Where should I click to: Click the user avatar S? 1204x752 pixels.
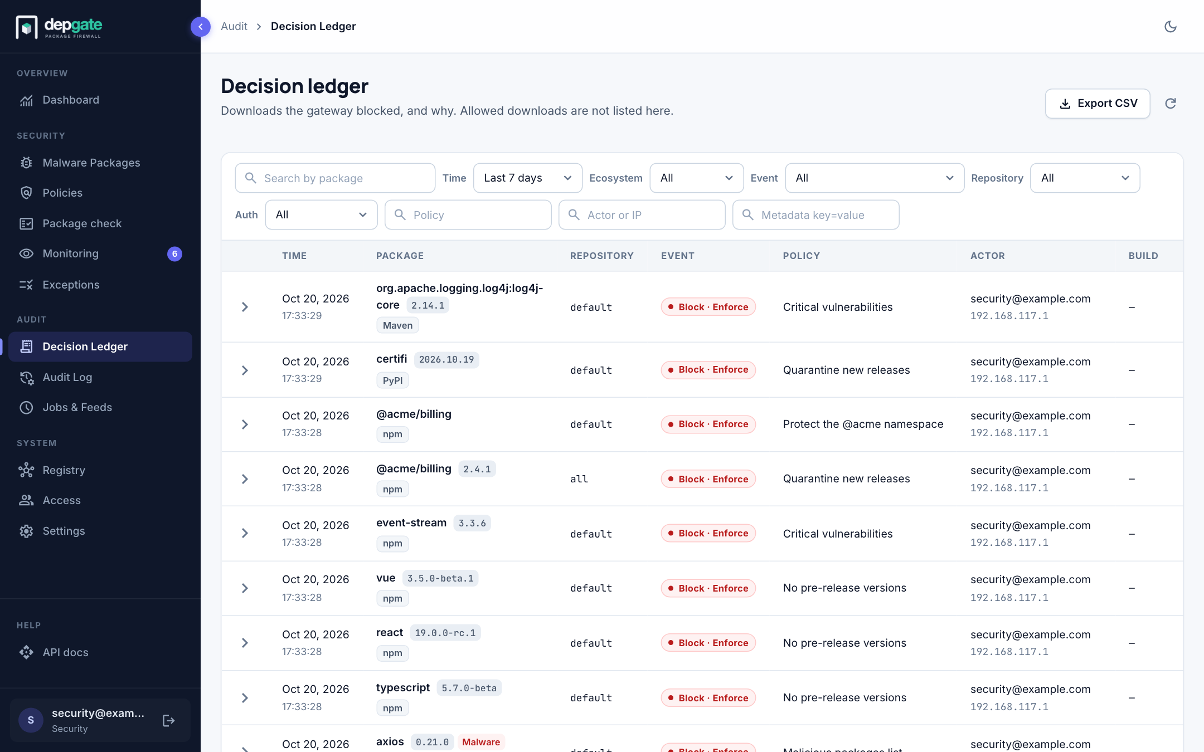[31, 720]
